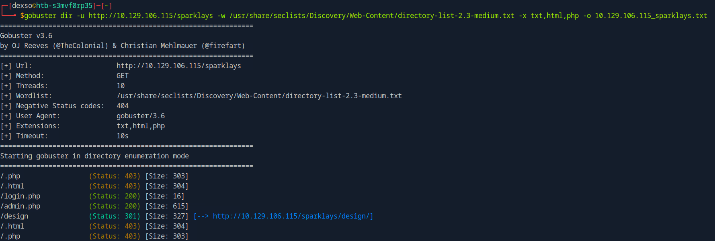This screenshot has width=715, height=241.
Task: Click the gobuster command on the prompt line
Action: point(364,16)
